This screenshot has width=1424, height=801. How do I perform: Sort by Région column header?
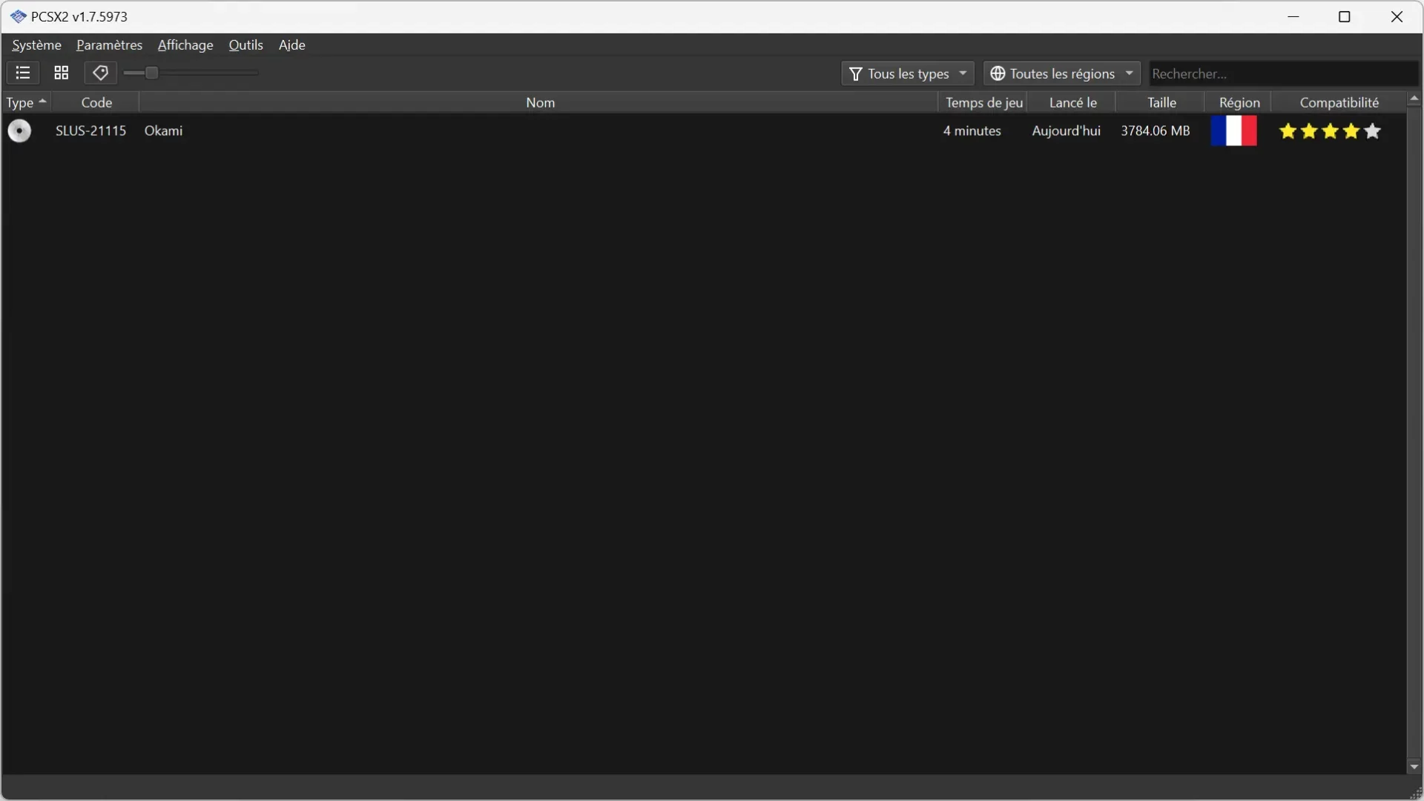tap(1239, 102)
